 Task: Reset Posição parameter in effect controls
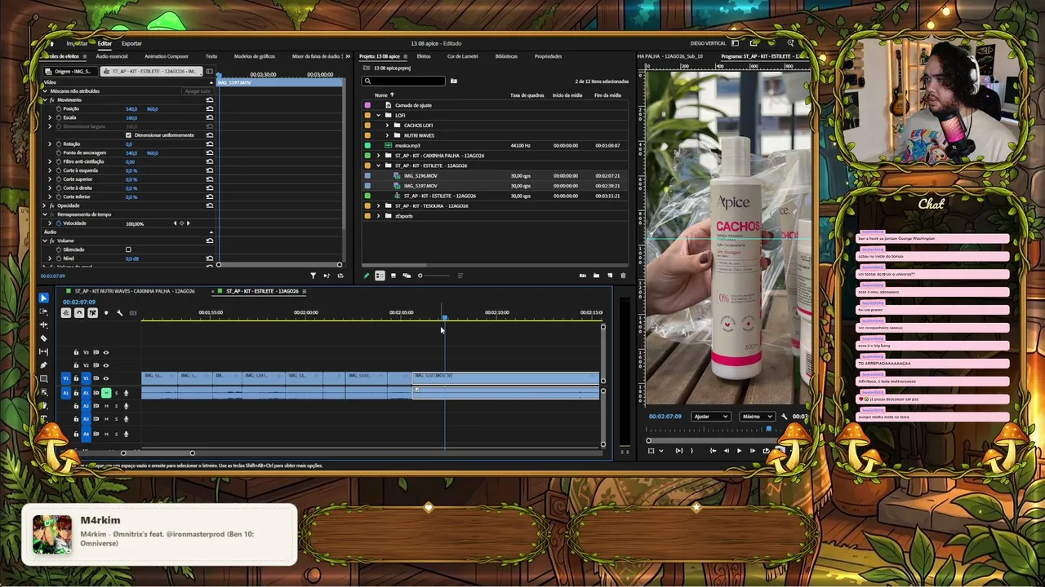[x=210, y=108]
